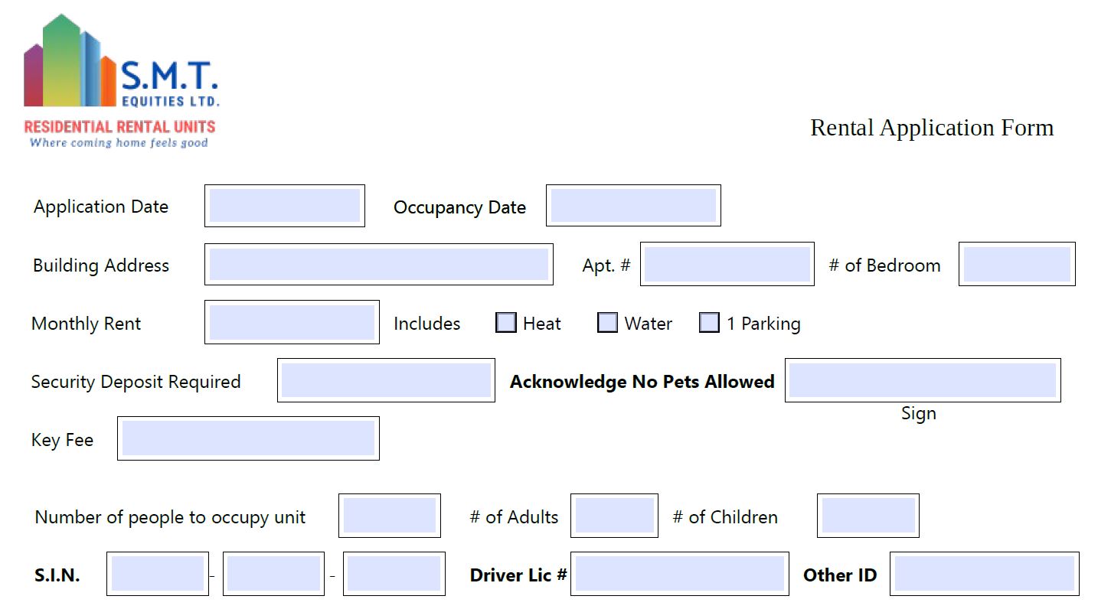The image size is (1111, 609).
Task: Focus the Driver Lic # field
Action: (680, 574)
